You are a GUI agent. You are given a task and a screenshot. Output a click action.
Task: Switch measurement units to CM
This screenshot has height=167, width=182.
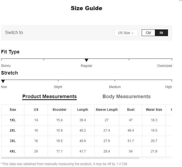pyautogui.click(x=148, y=33)
